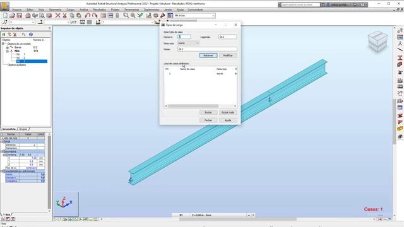Open Print Preview magnifier-page icon

coord(42,15)
